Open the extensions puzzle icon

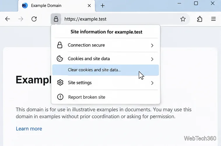point(200,19)
